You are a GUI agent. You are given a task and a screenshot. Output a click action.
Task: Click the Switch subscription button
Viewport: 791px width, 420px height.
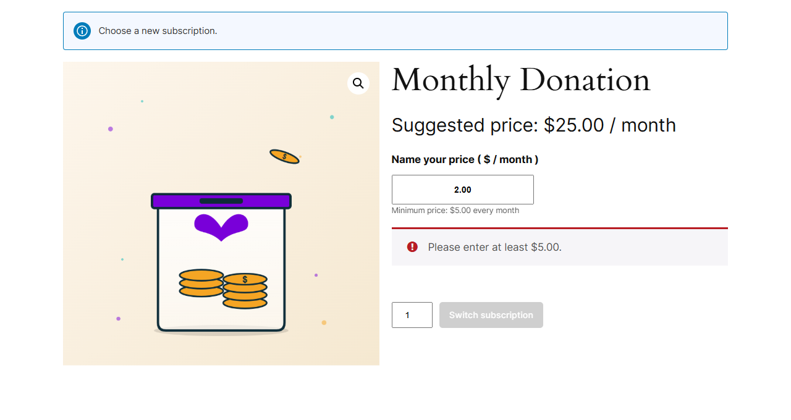(x=491, y=315)
